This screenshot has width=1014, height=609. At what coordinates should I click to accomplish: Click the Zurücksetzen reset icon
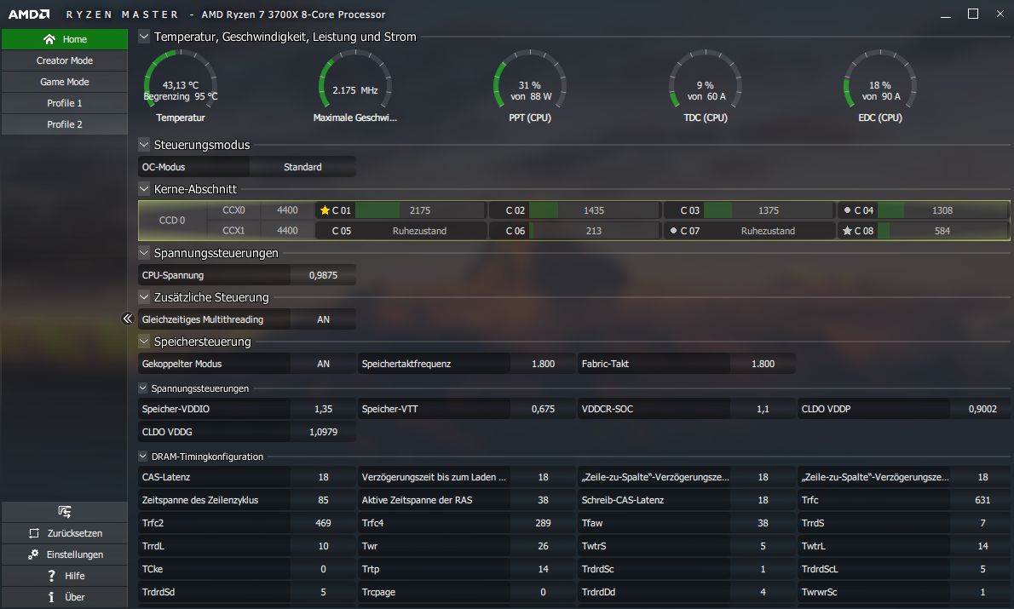coord(34,533)
